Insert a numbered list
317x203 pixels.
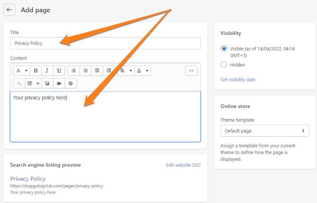click(x=85, y=71)
